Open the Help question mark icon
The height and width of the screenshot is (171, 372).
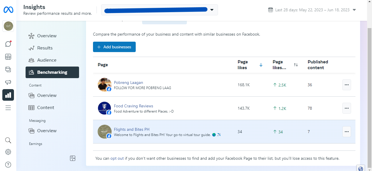8,165
